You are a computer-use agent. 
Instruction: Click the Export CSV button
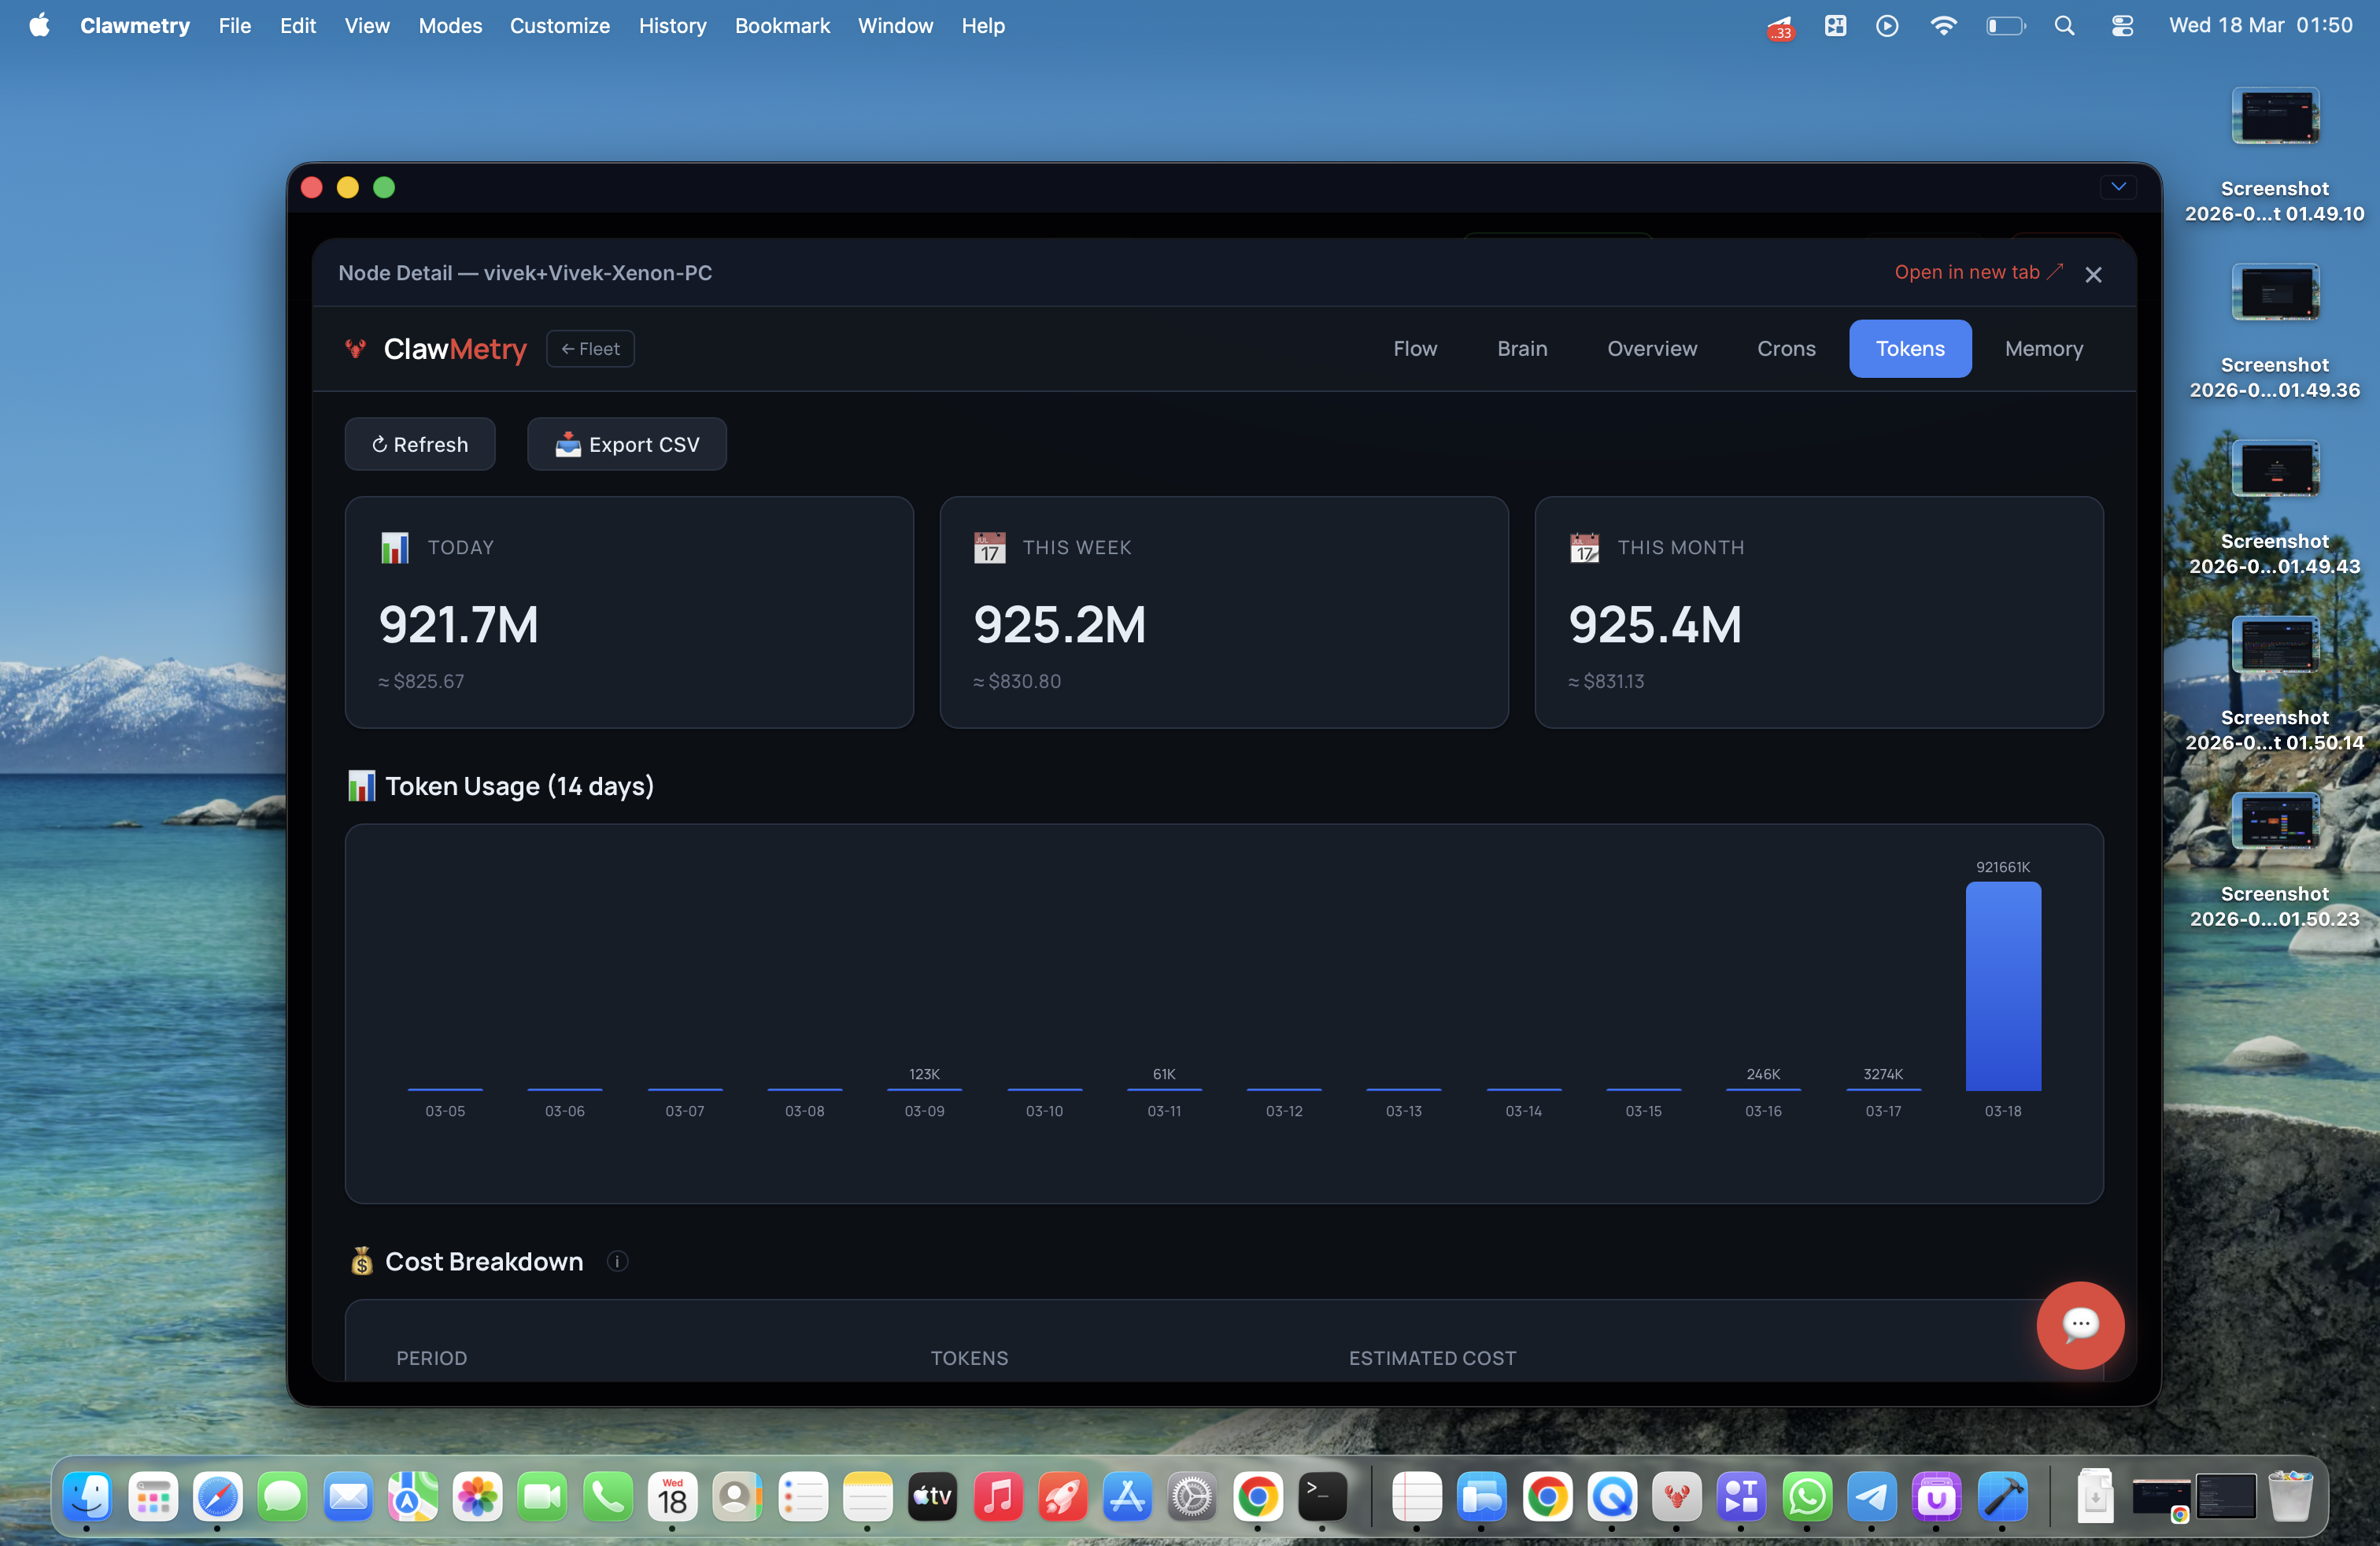click(x=627, y=444)
